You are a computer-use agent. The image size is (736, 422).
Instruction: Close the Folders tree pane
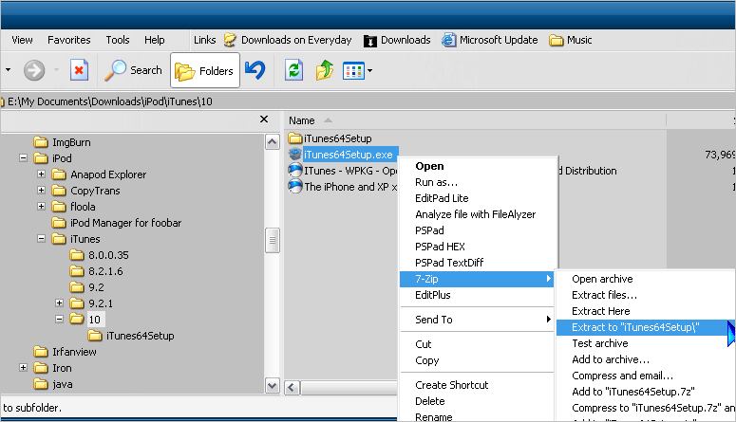tap(264, 119)
